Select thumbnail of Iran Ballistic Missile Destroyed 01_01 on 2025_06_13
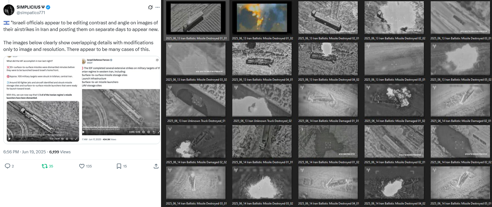 pos(196,18)
